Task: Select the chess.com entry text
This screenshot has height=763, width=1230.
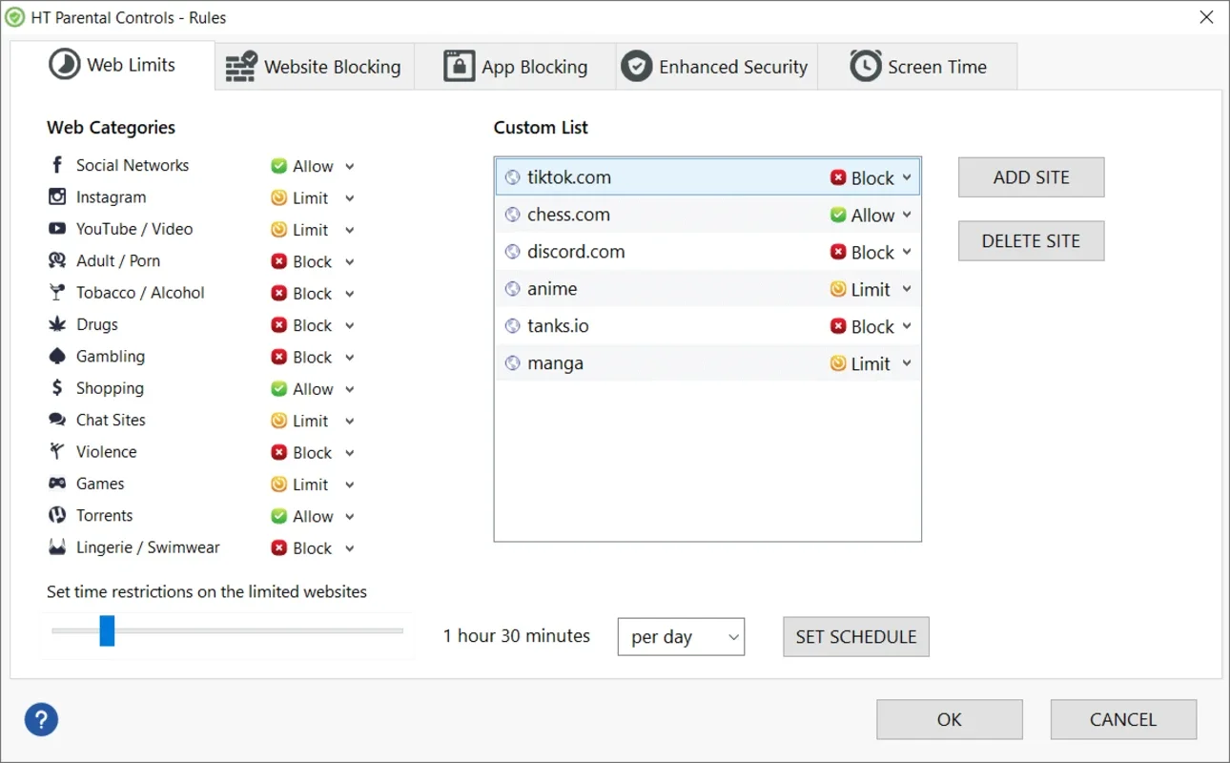Action: pos(568,215)
